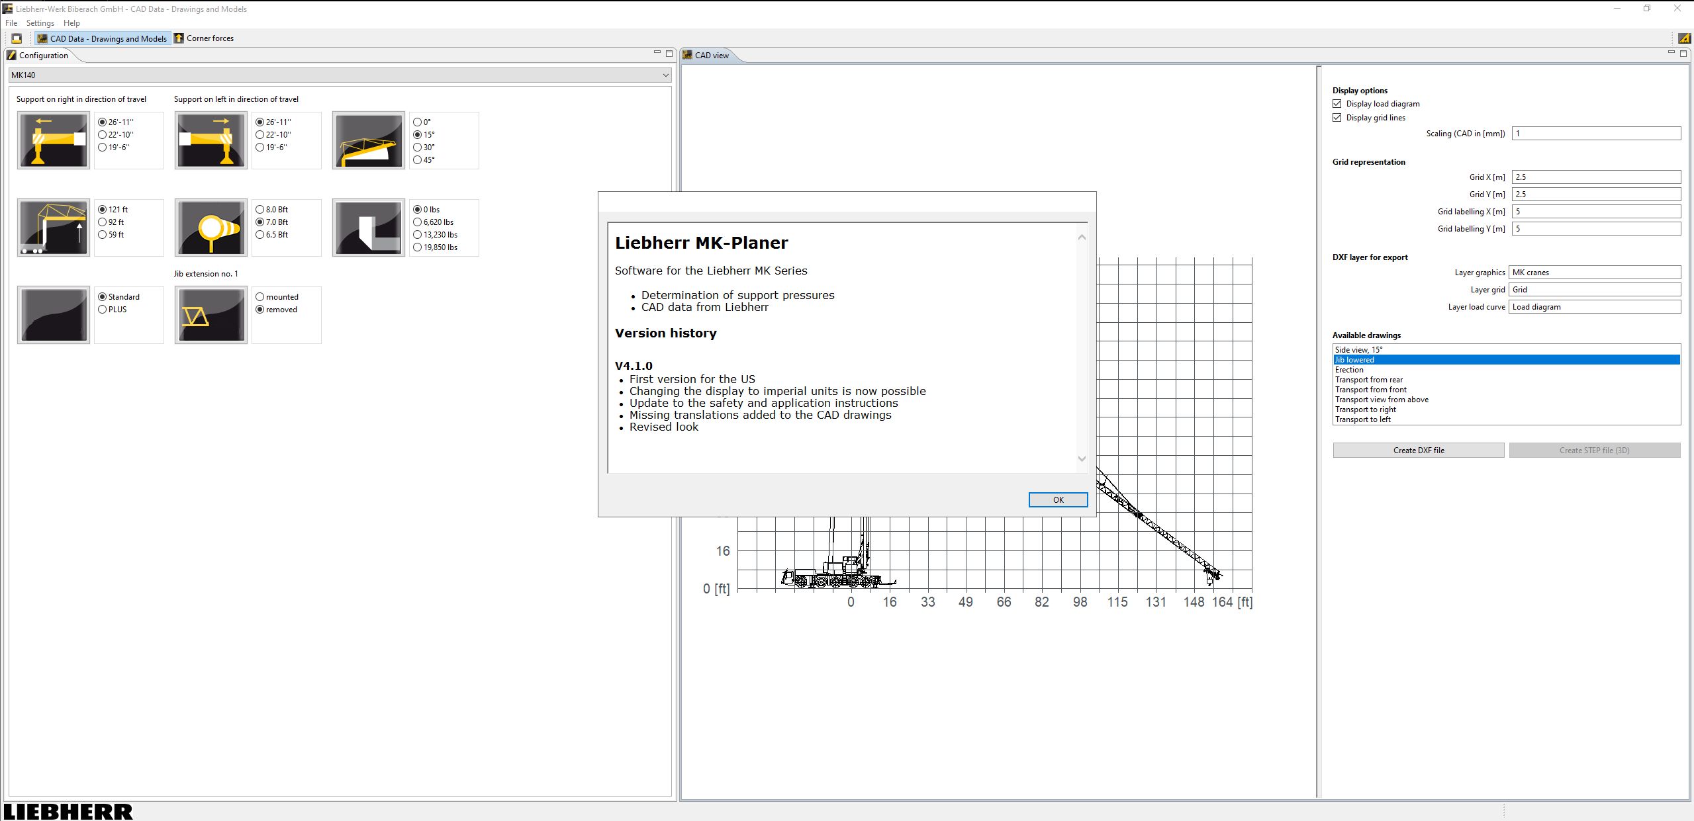Viewport: 1694px width, 821px height.
Task: Select the 30° jib angle option
Action: [x=417, y=146]
